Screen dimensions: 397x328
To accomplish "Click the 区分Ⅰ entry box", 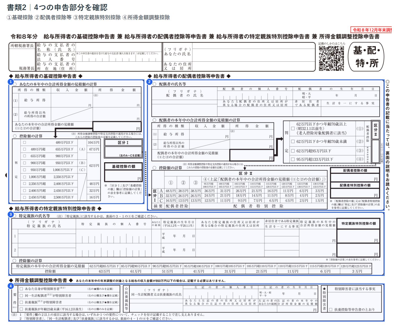I will coord(123,153).
